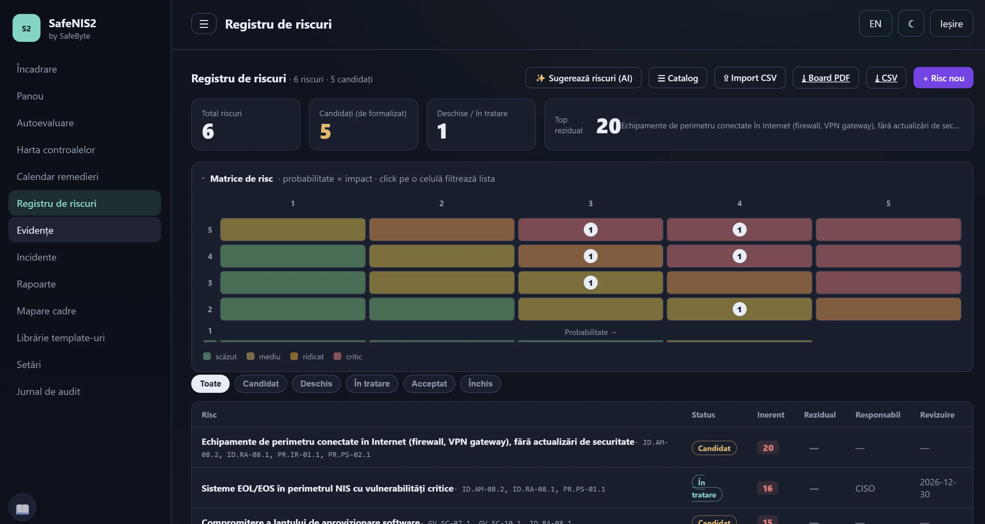Open the book help icon
This screenshot has height=524, width=985.
pos(22,508)
